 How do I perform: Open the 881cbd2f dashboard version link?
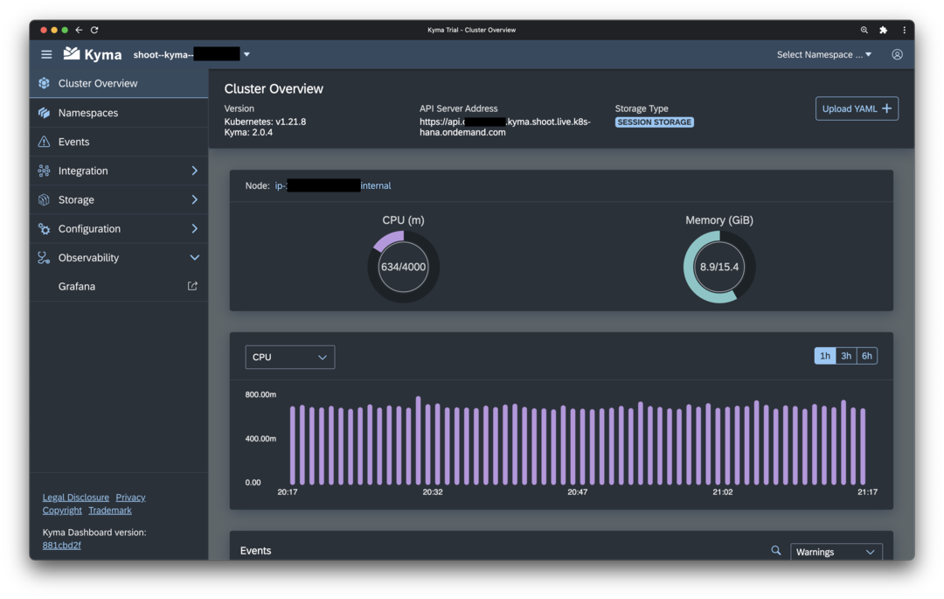point(61,544)
